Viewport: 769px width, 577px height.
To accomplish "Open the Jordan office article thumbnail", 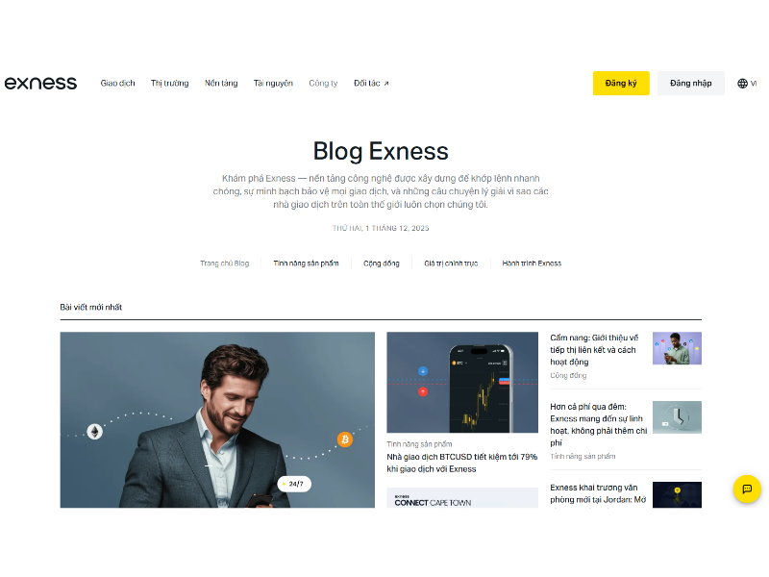I will tap(677, 494).
